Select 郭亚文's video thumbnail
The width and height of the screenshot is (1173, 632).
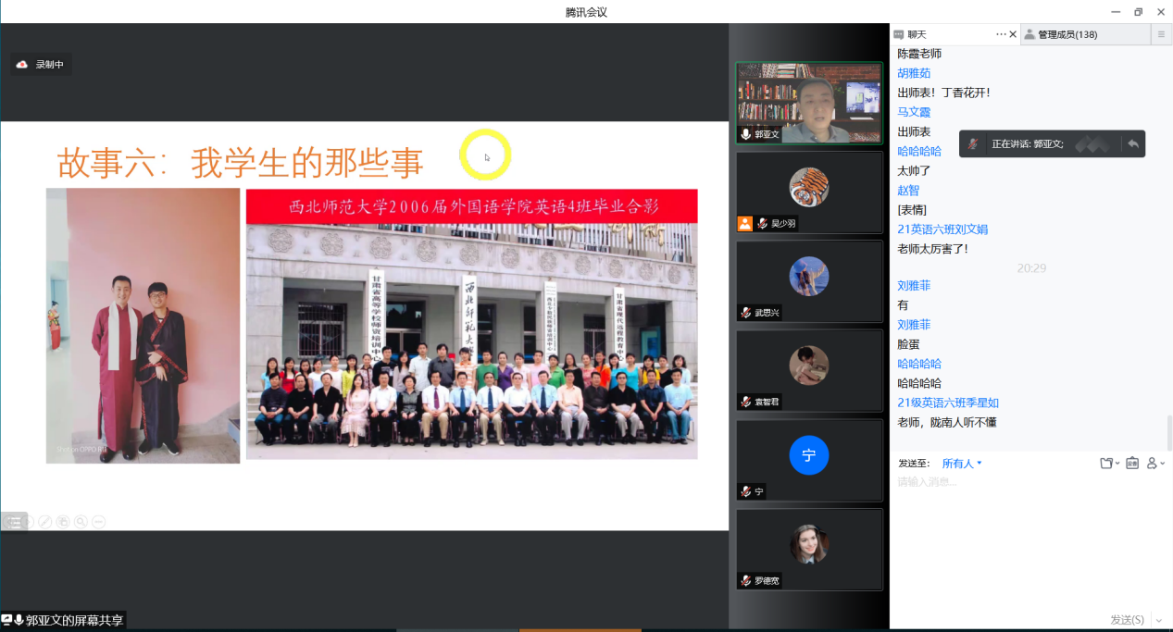[x=808, y=103]
